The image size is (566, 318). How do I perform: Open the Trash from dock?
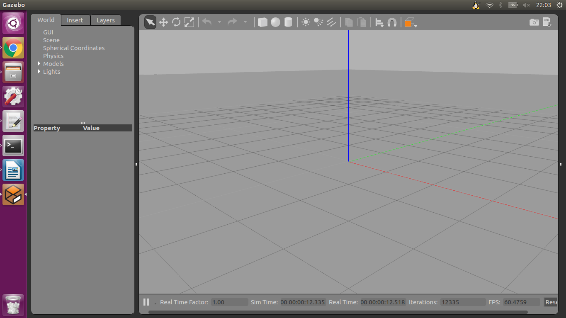click(13, 305)
